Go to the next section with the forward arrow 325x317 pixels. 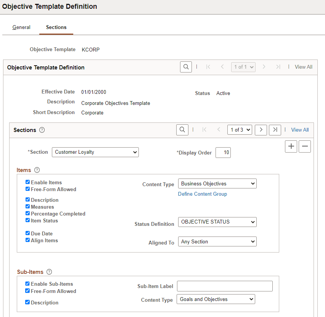click(x=261, y=130)
